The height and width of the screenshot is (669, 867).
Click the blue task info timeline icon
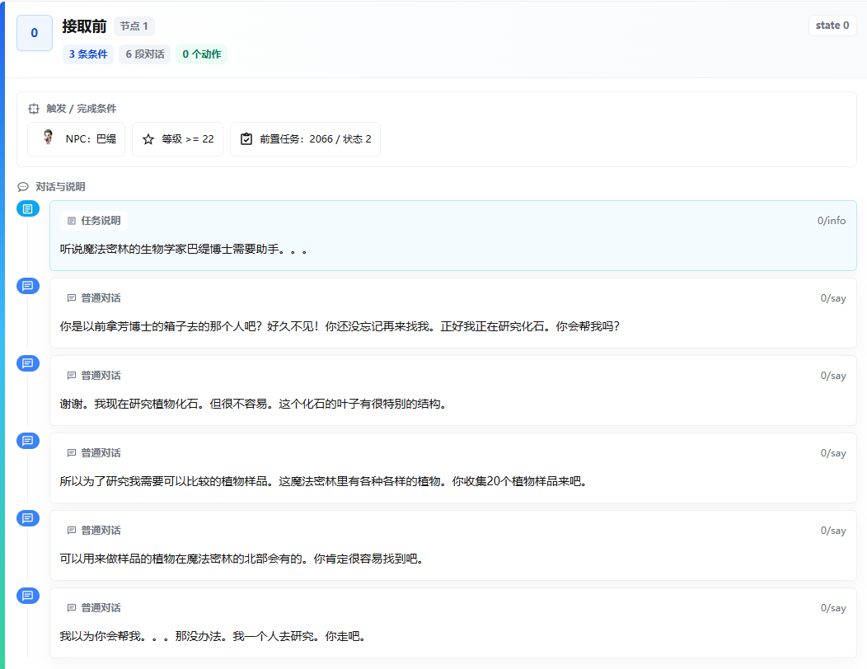28,208
